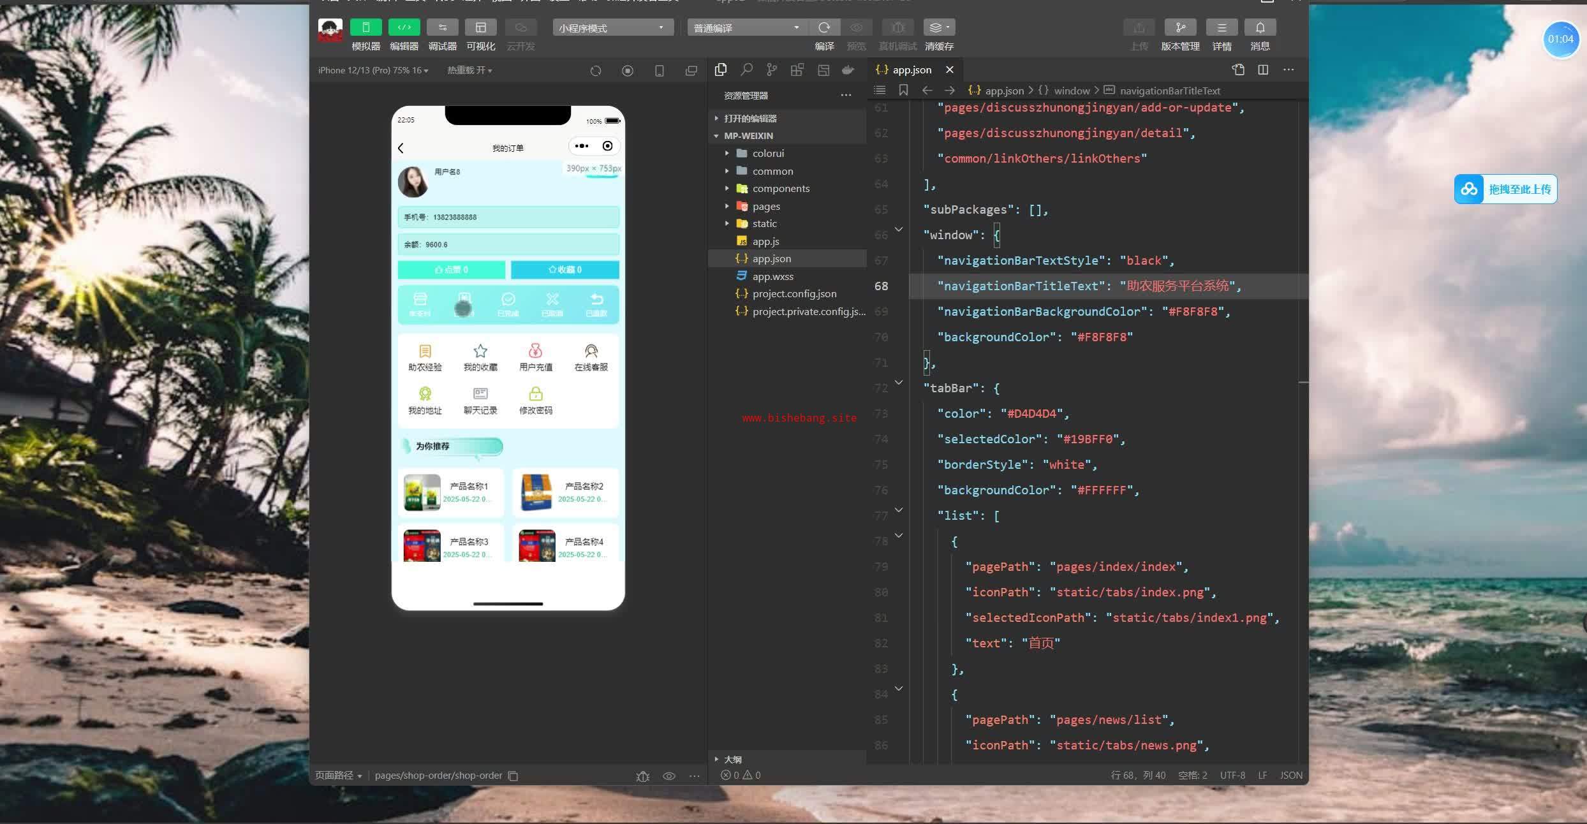
Task: Click product 1 thumbnail in recommendations
Action: [422, 492]
